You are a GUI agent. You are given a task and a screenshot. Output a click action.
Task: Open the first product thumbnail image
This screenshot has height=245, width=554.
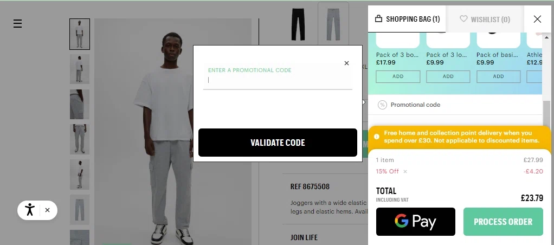tap(80, 34)
